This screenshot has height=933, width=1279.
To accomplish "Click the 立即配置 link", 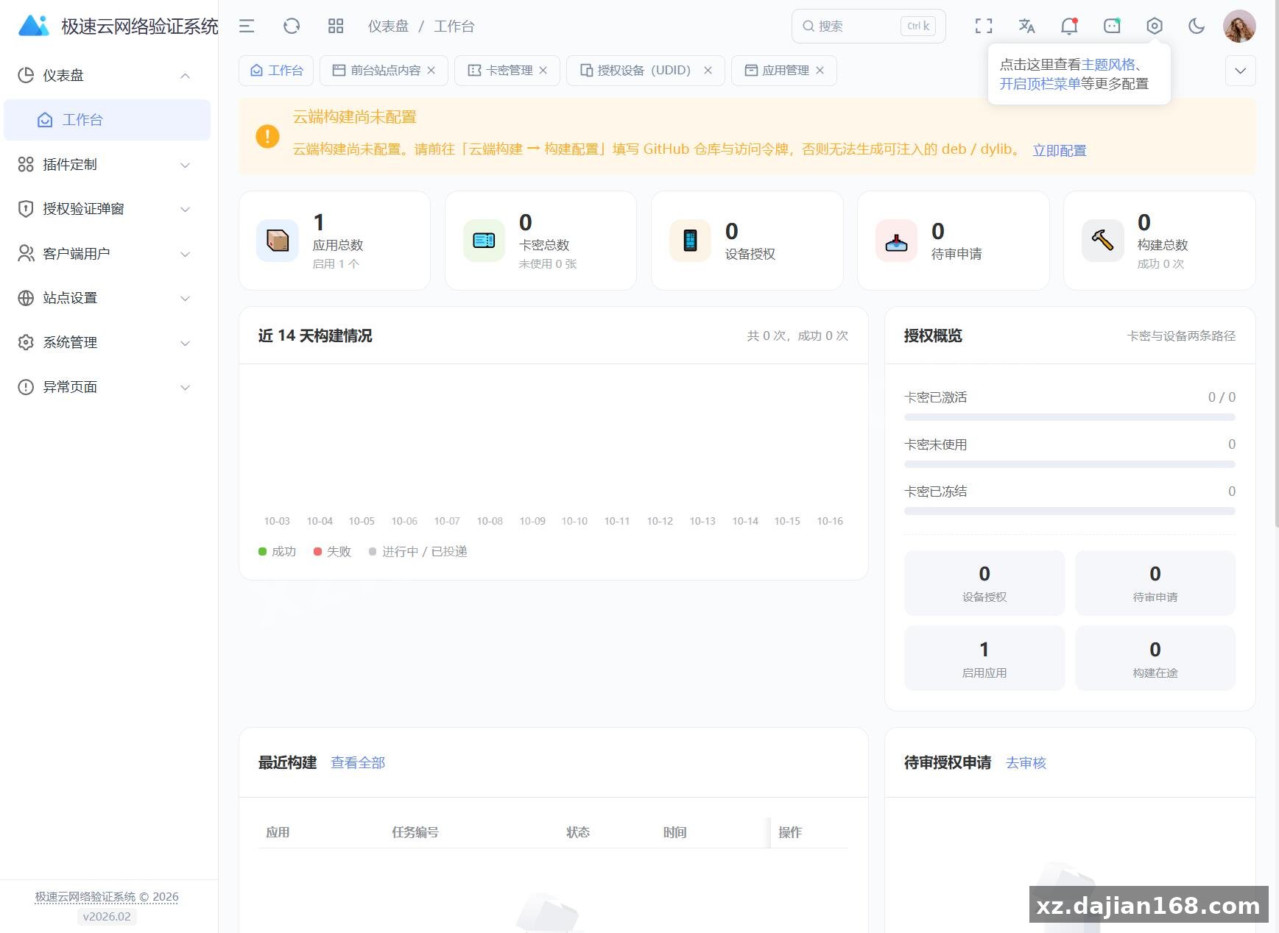I will point(1059,150).
